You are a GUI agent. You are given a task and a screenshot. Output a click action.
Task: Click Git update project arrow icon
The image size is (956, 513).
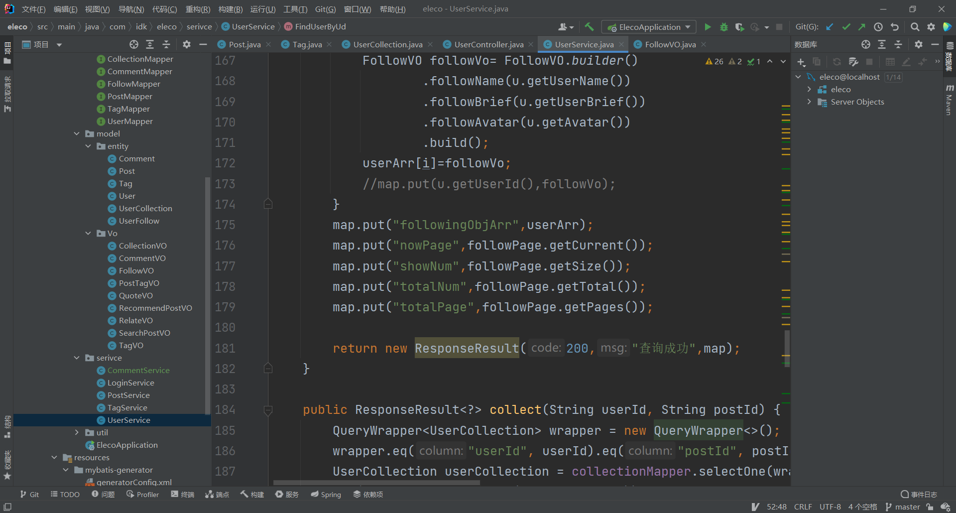(830, 27)
